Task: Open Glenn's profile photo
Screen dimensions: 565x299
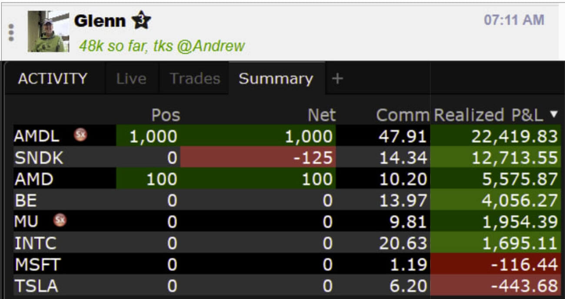Action: [48, 31]
